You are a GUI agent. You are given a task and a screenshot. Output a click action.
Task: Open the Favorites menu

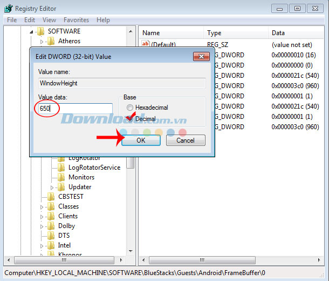tap(76, 20)
